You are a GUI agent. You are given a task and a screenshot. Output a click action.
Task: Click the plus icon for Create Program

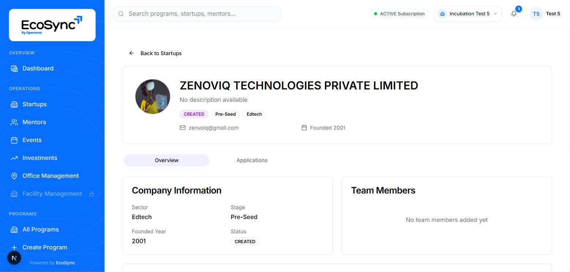coord(14,248)
